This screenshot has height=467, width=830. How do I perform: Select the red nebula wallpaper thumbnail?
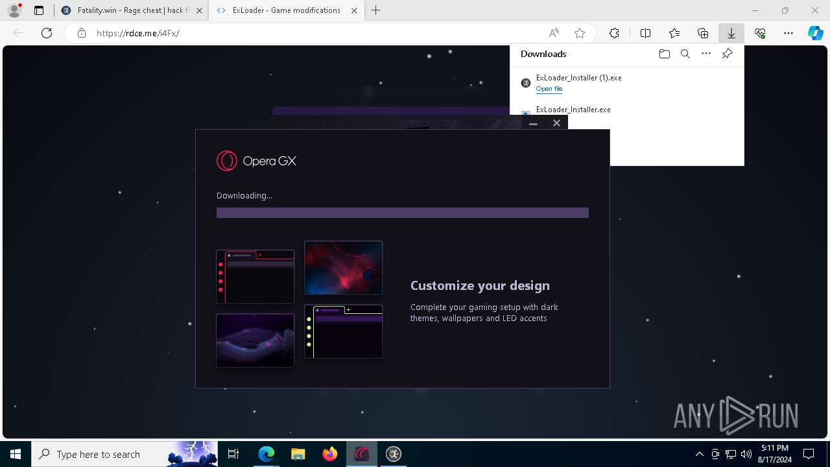click(x=343, y=268)
